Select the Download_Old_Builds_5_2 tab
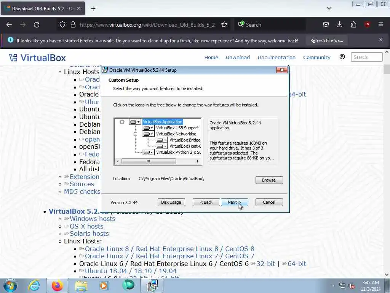 pos(43,8)
